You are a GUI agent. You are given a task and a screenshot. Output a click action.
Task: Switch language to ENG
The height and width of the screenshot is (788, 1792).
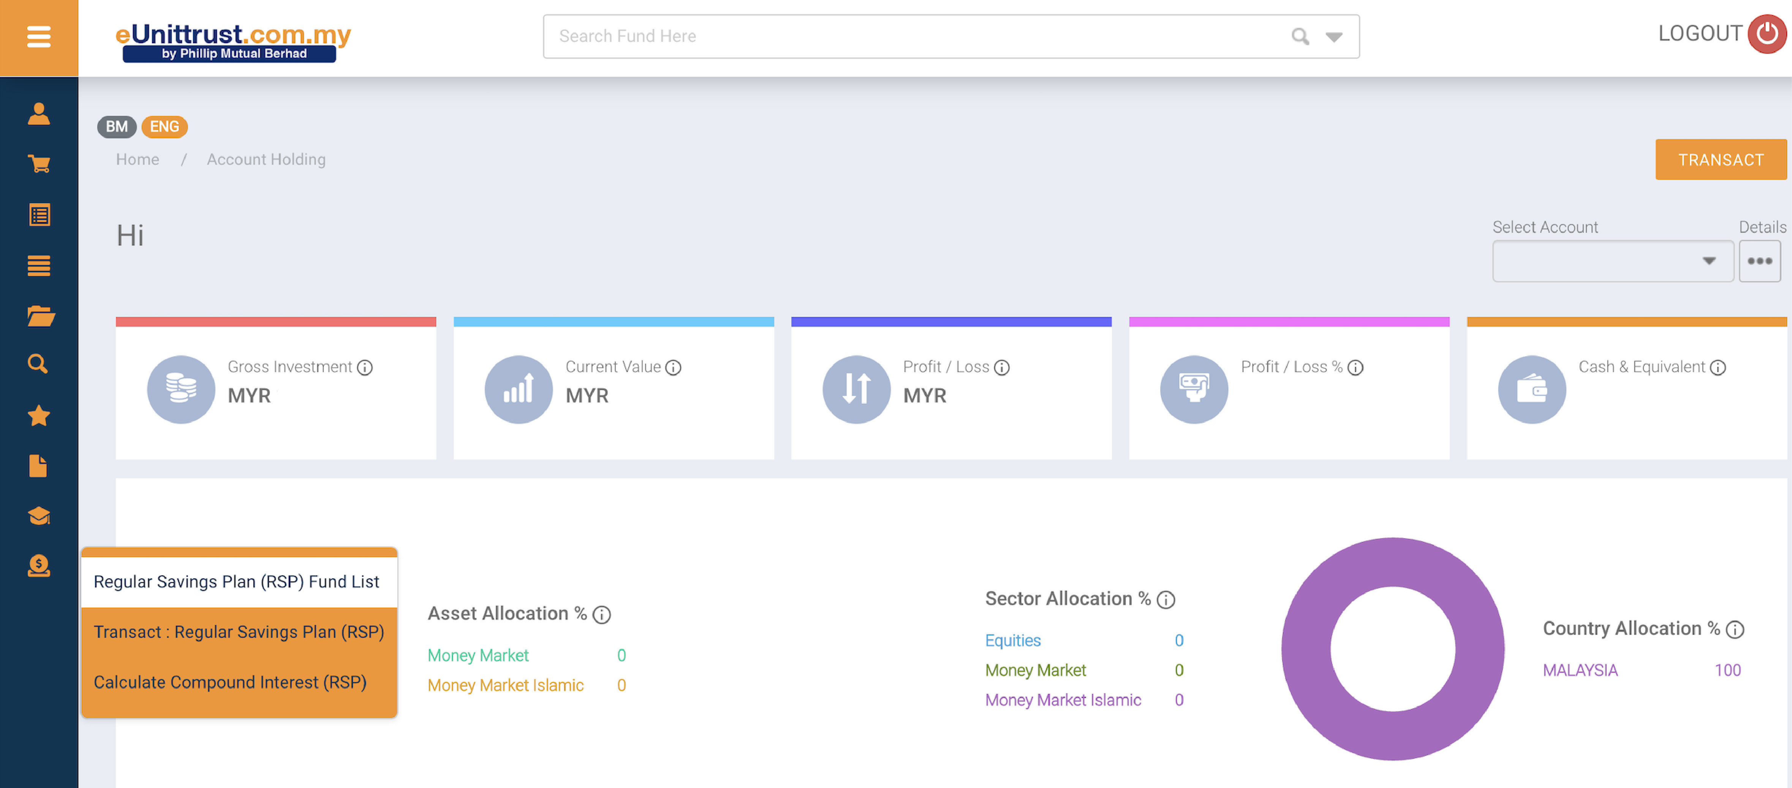click(x=164, y=126)
